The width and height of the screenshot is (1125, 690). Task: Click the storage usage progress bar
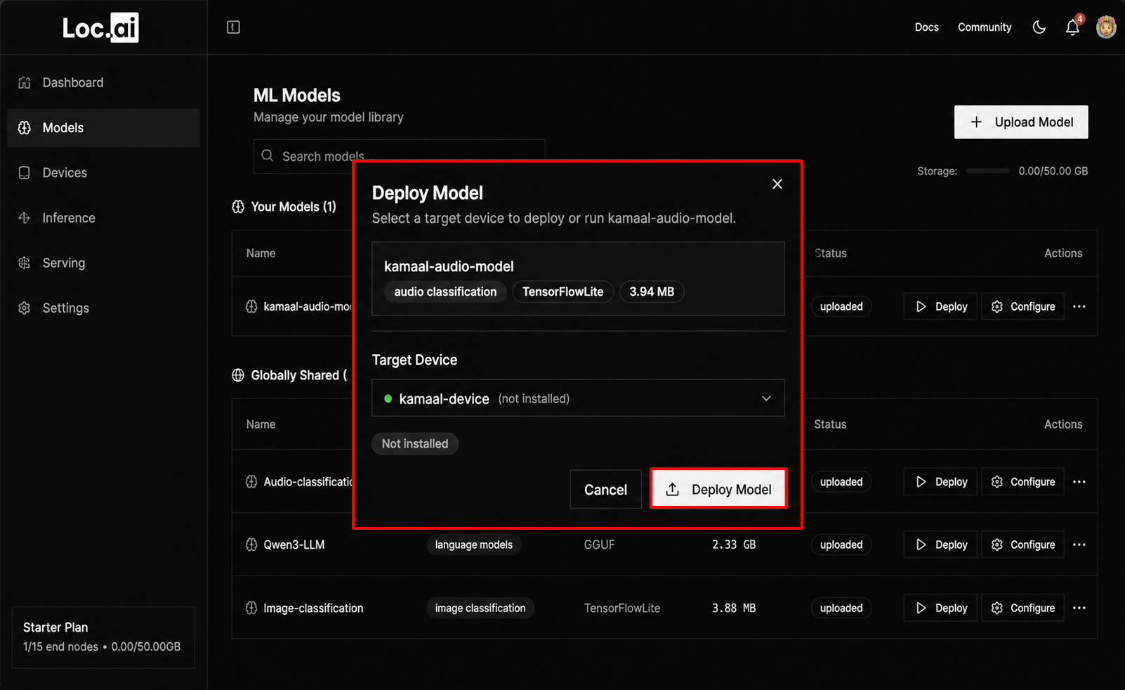click(x=987, y=171)
